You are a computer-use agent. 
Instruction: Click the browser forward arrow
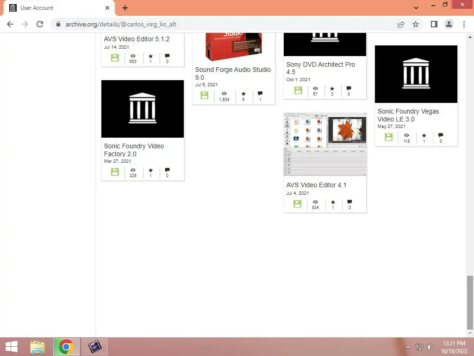click(25, 24)
